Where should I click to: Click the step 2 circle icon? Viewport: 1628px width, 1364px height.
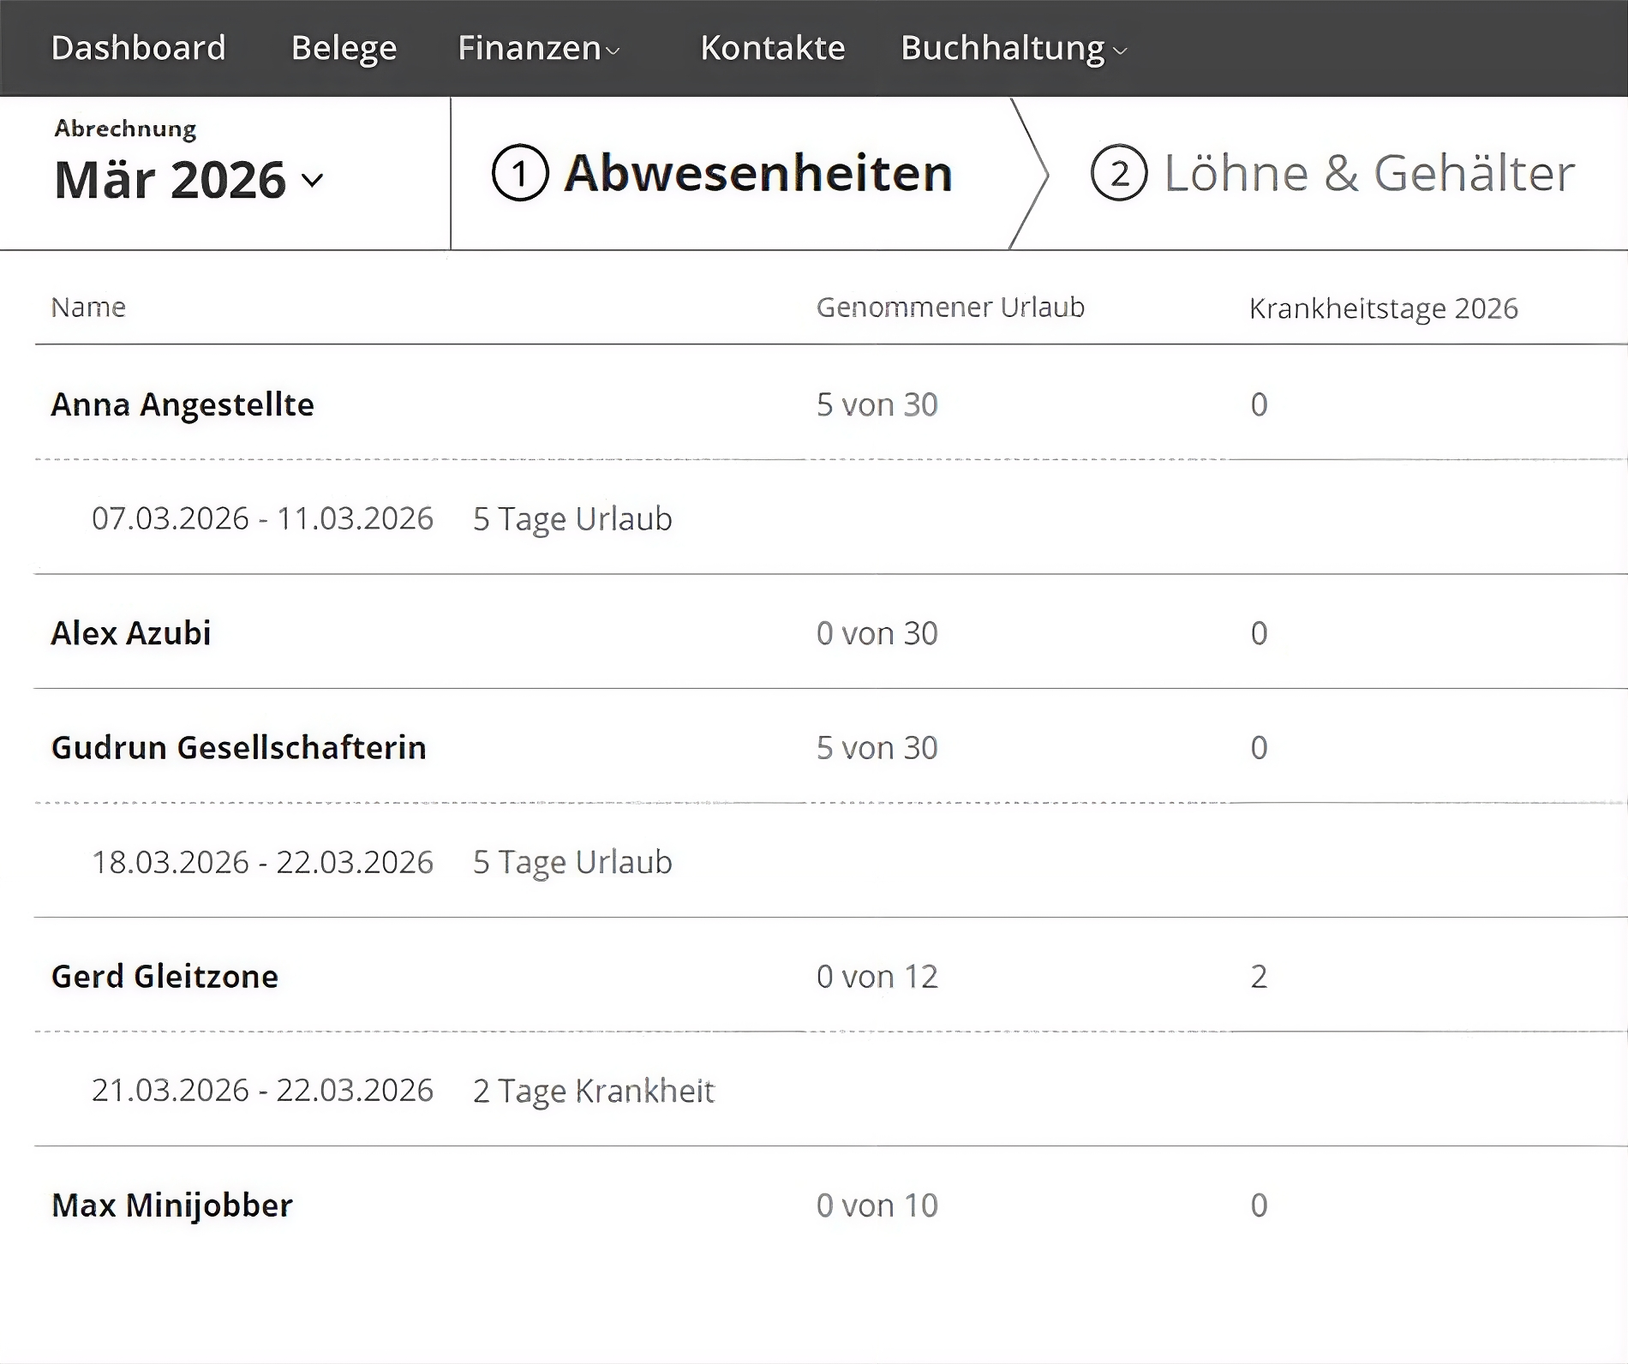1118,173
